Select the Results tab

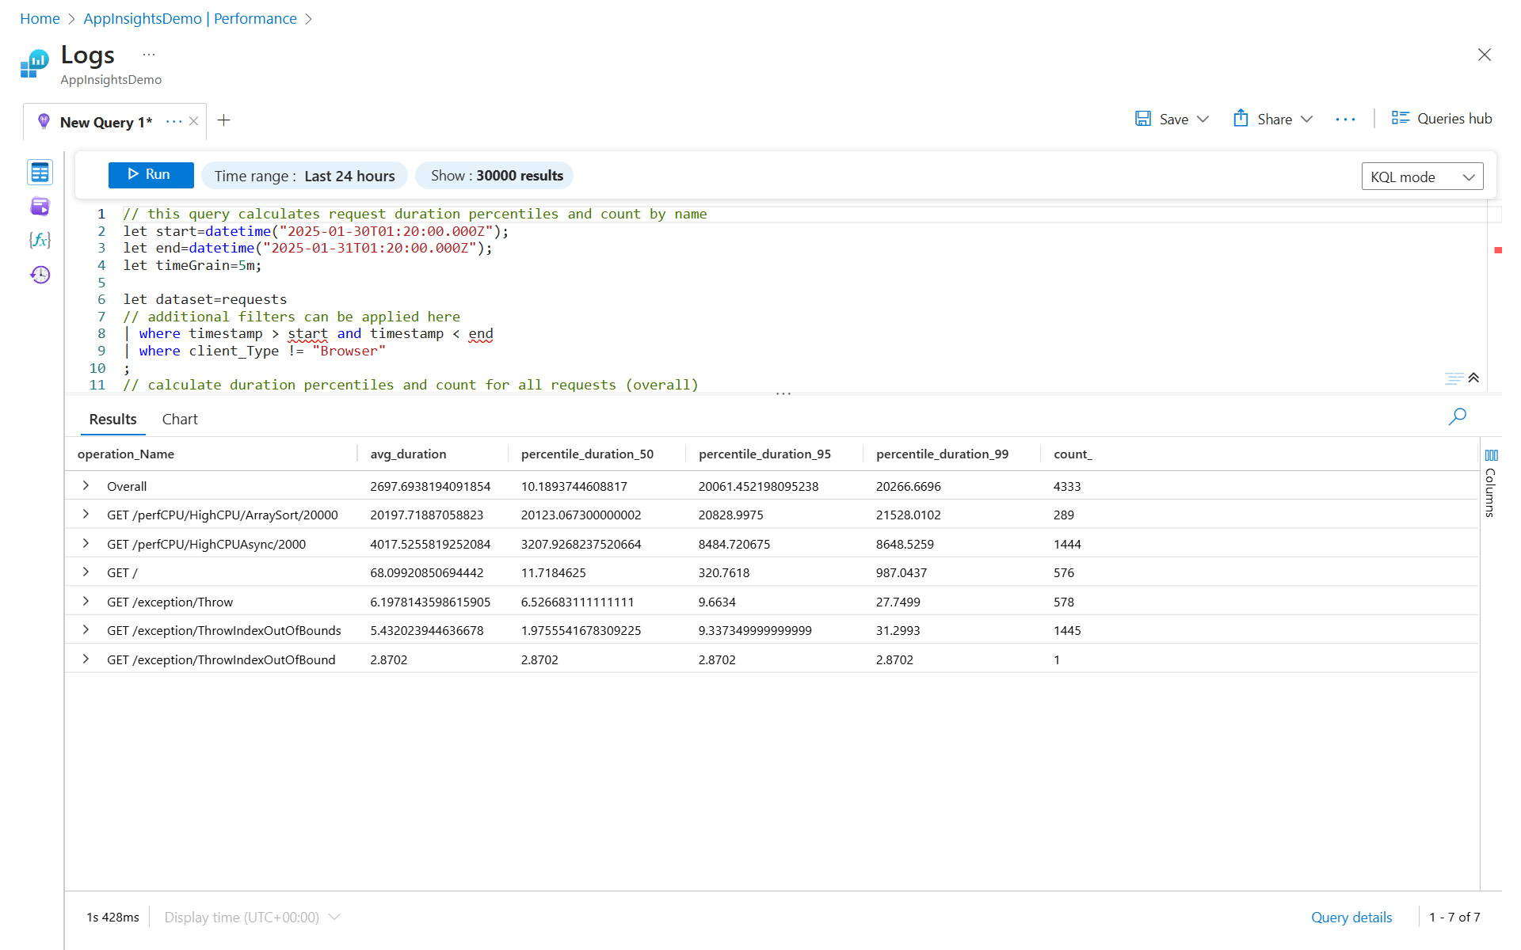pos(112,420)
